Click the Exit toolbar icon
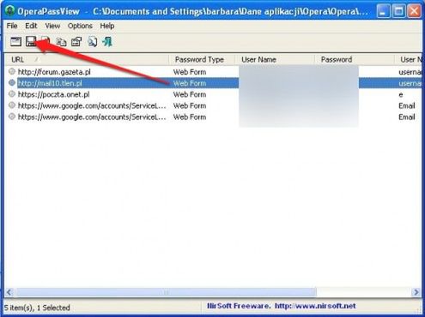The image size is (425, 317). pyautogui.click(x=107, y=42)
